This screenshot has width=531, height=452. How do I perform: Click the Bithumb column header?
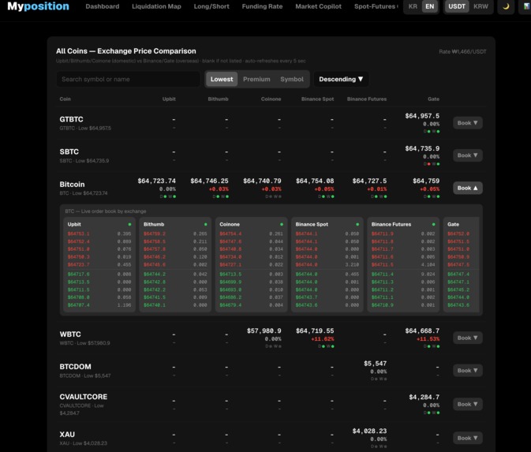(x=218, y=99)
